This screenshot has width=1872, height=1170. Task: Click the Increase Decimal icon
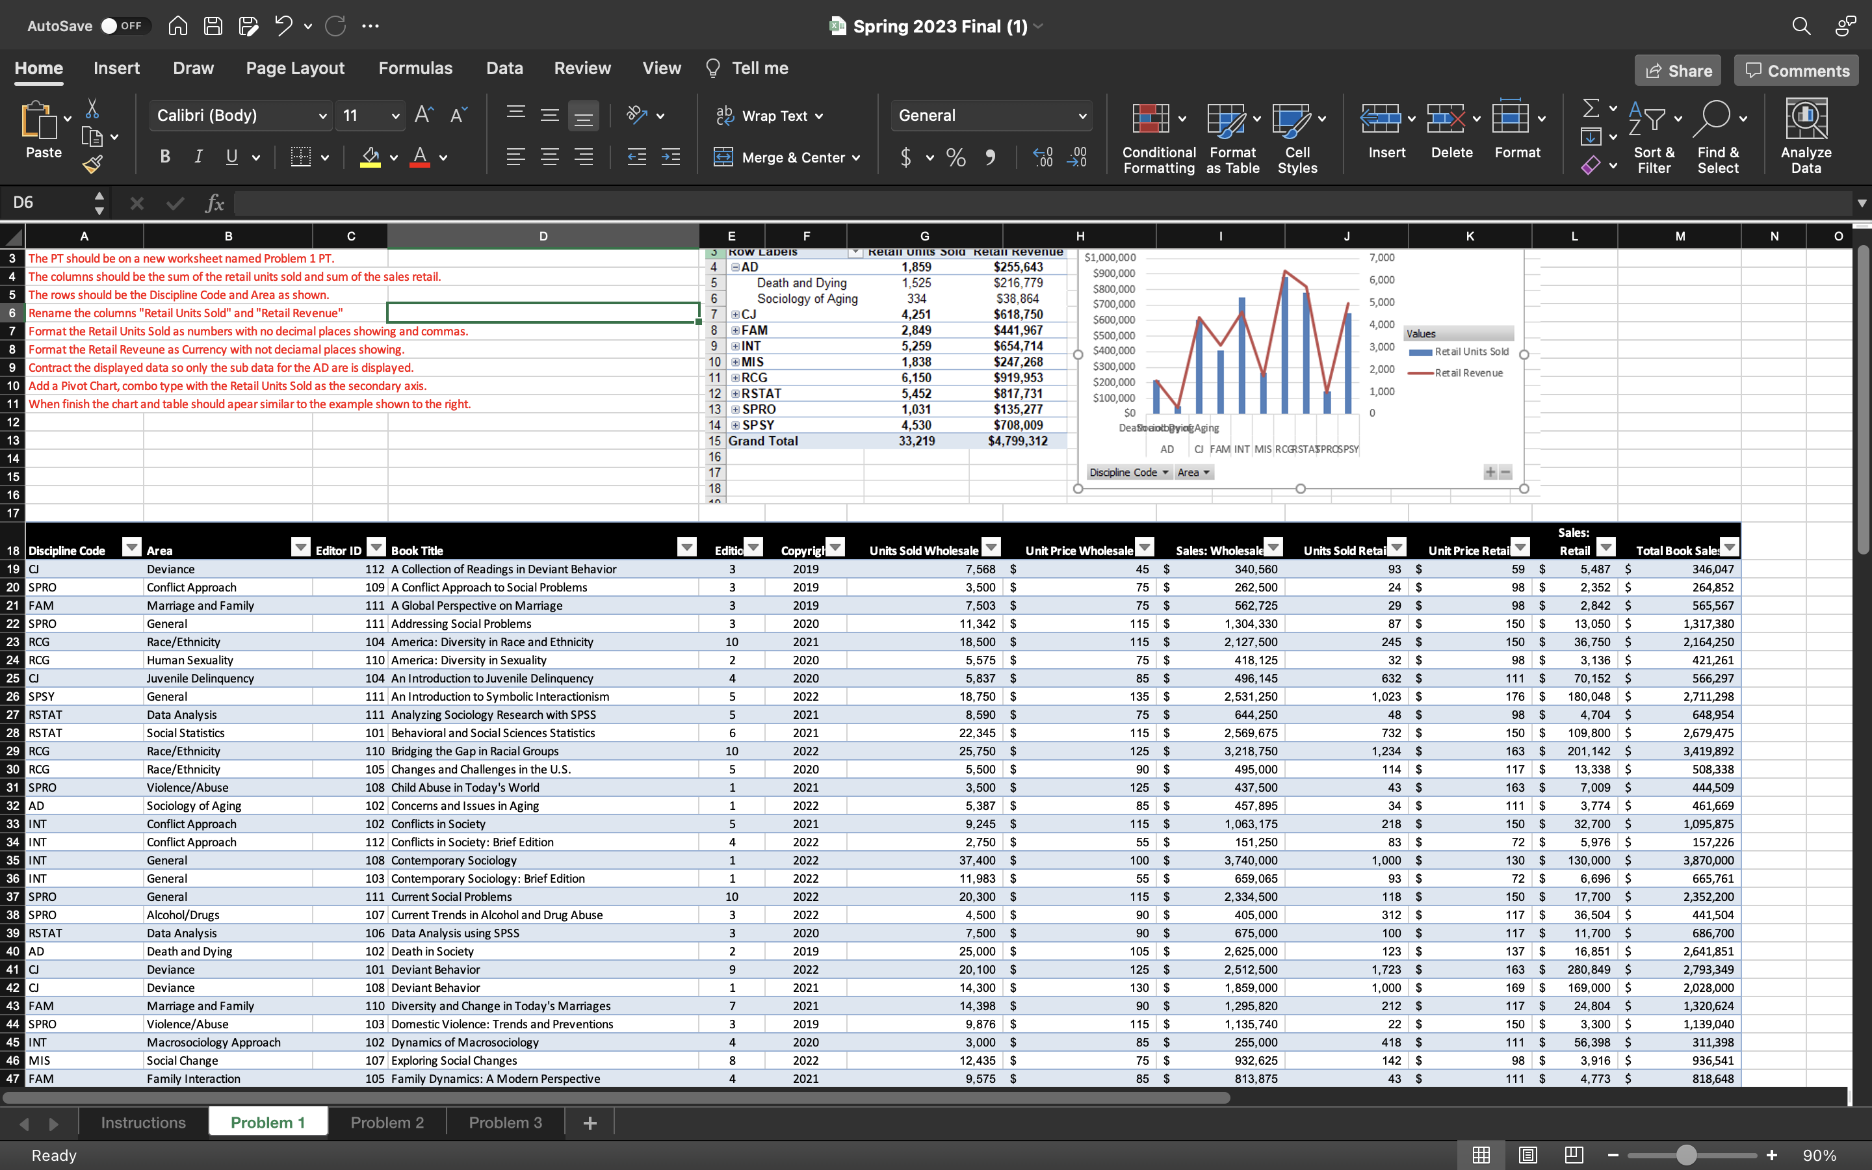coord(1043,157)
